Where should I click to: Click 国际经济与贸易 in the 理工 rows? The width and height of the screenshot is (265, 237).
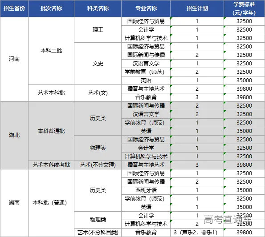146,21
